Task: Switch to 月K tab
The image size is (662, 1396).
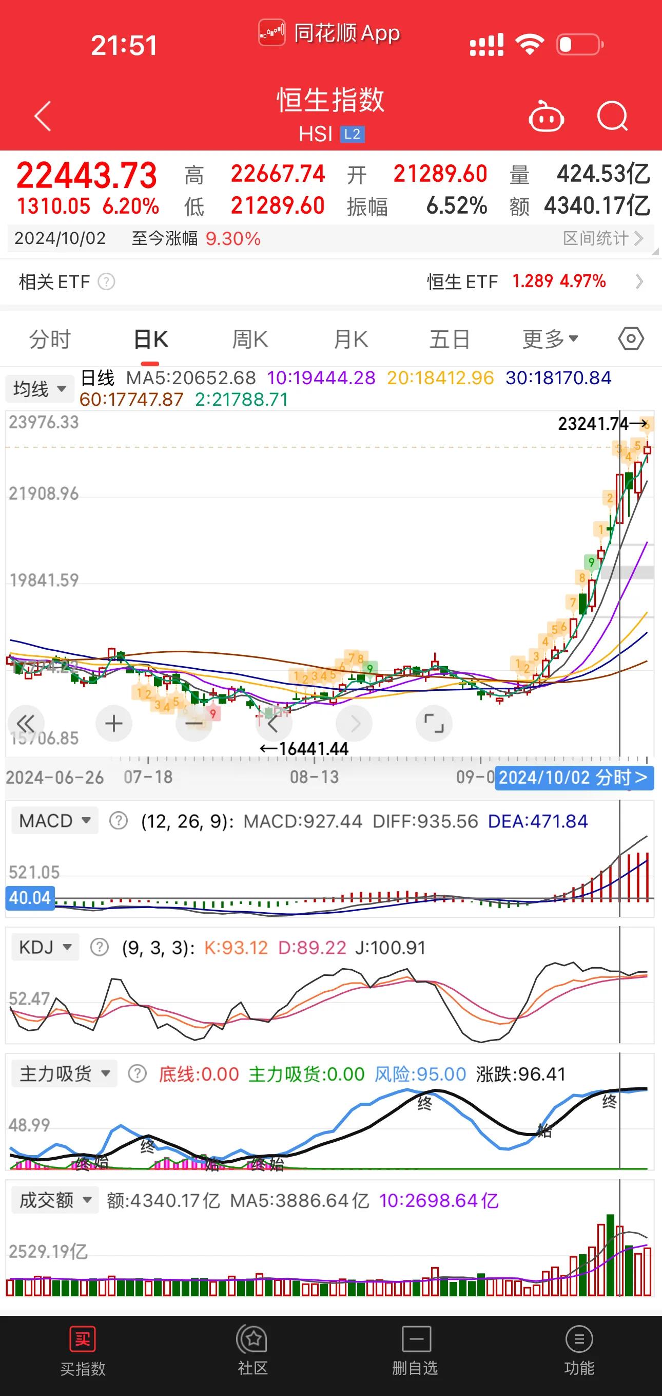Action: tap(351, 339)
